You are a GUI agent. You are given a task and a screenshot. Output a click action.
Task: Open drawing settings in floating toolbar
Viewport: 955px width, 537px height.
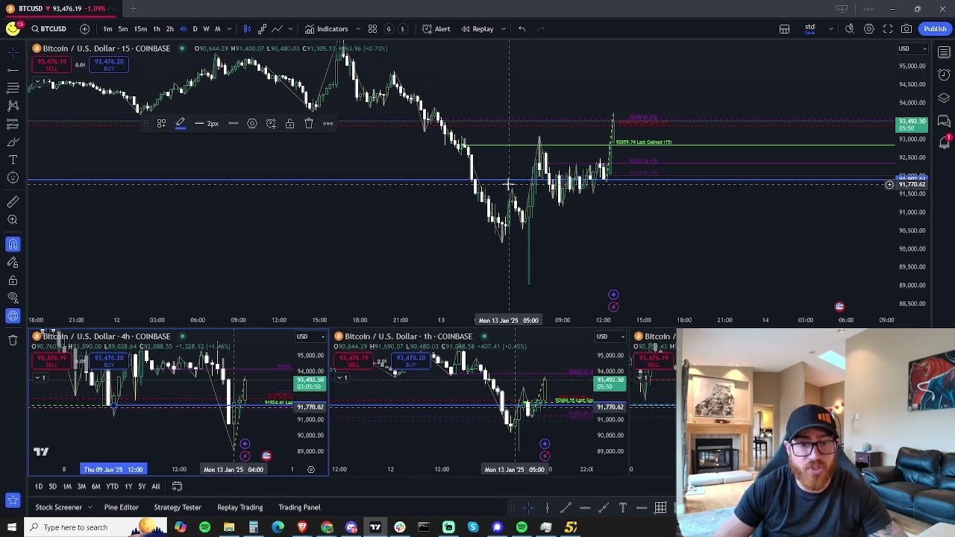252,124
